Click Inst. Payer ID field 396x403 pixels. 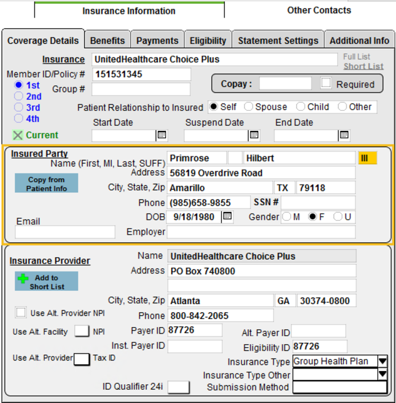[195, 346]
